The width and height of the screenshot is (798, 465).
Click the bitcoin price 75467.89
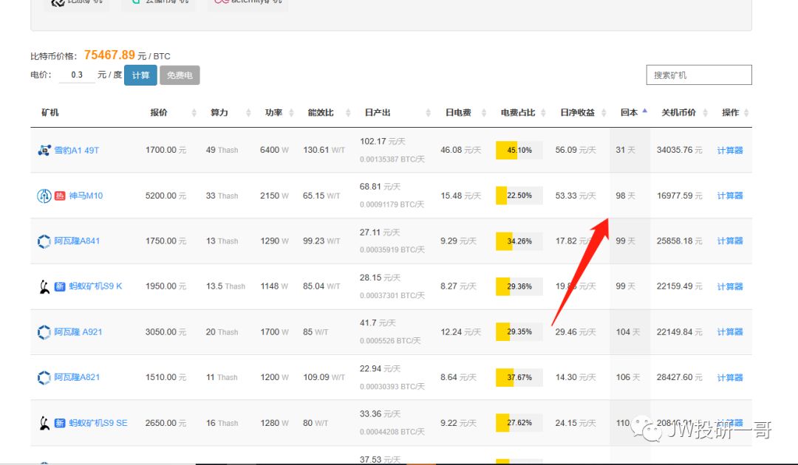(109, 55)
